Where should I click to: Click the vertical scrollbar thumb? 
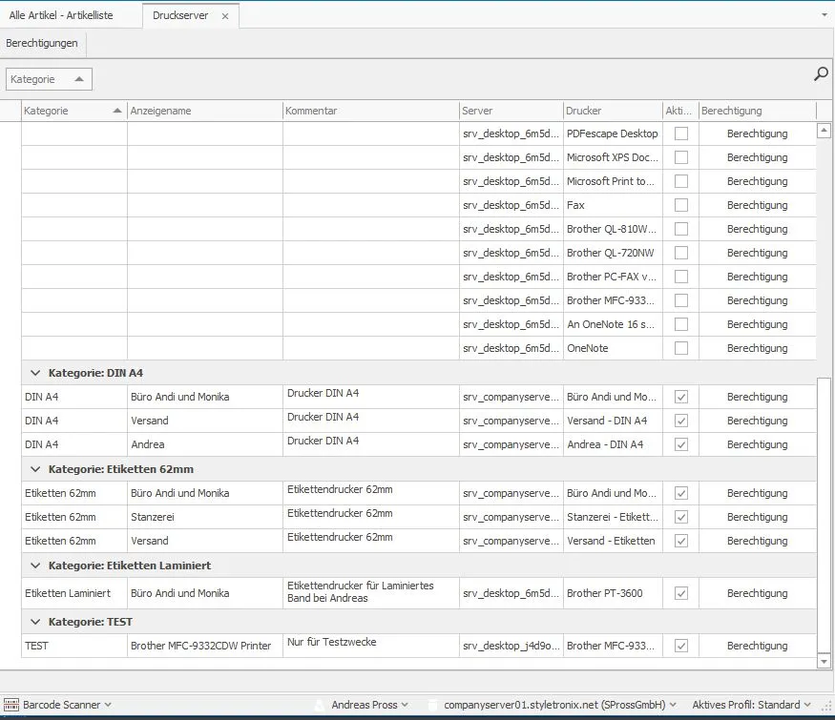[x=824, y=515]
